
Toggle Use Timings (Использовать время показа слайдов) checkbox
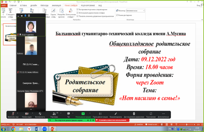click(x=78, y=13)
